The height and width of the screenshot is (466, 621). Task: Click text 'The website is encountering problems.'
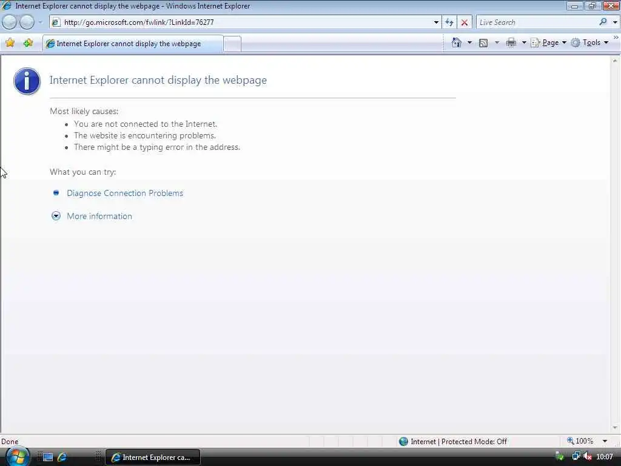(x=144, y=135)
